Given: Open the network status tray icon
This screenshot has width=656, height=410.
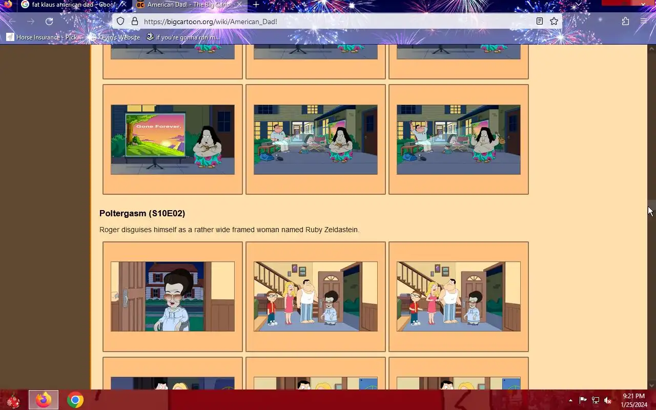Looking at the screenshot, I should (595, 400).
